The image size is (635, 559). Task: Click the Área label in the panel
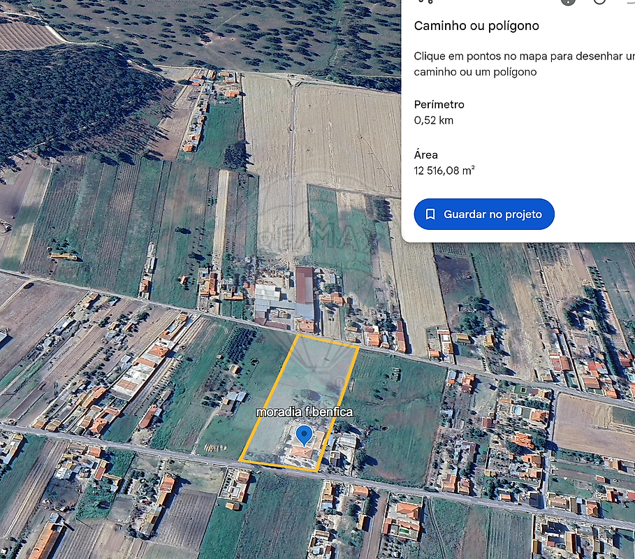coord(426,155)
